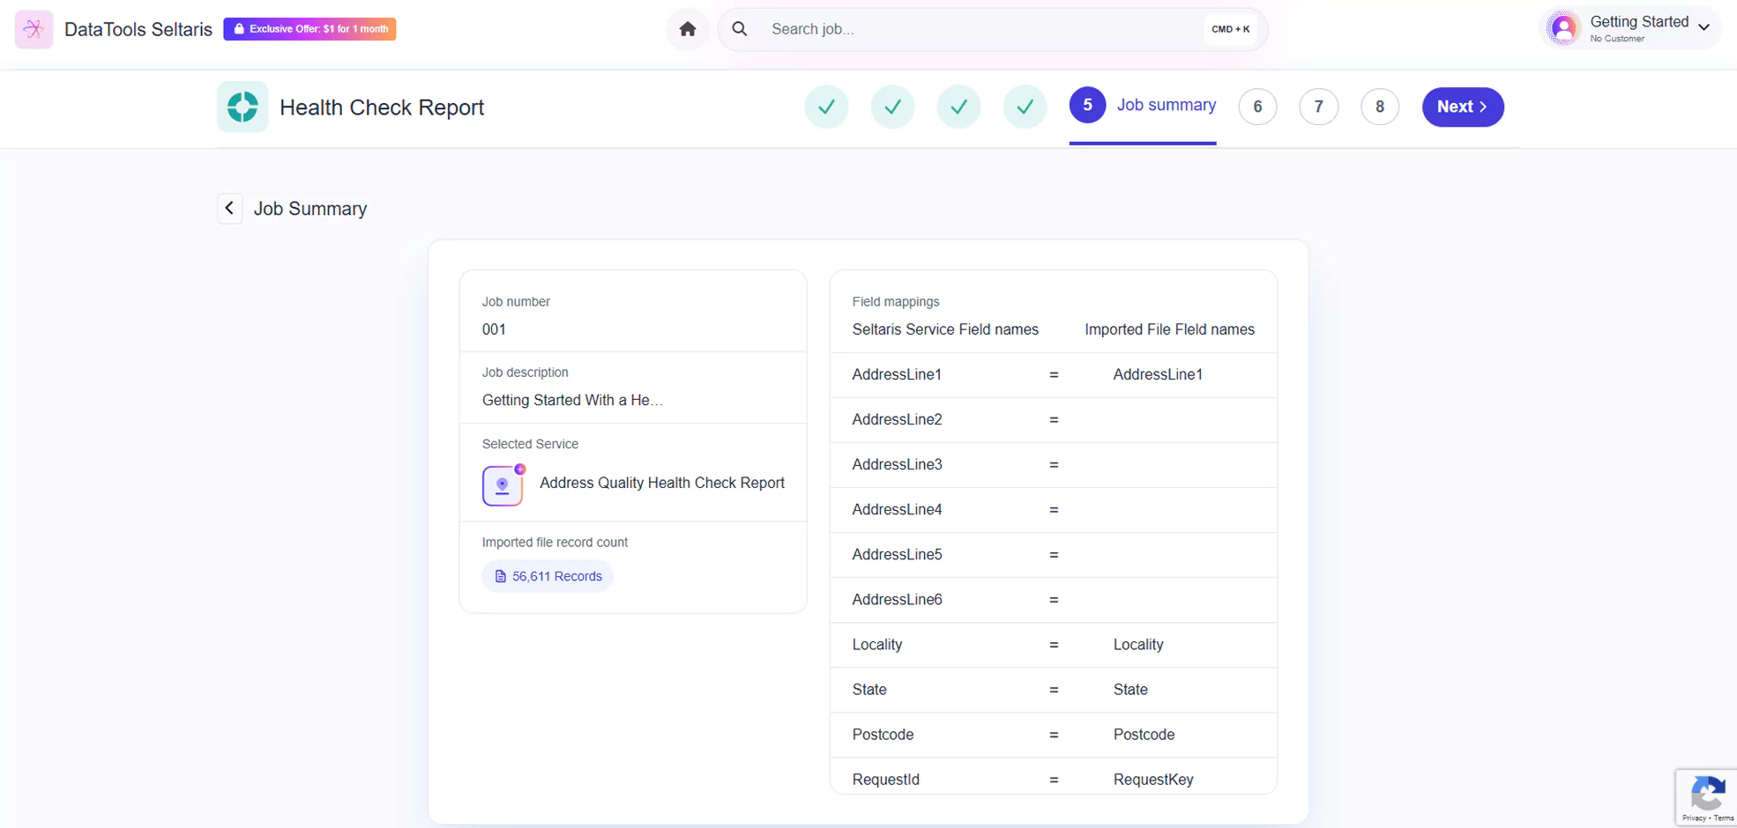Click the Health Check Report lifebuoy icon

242,107
